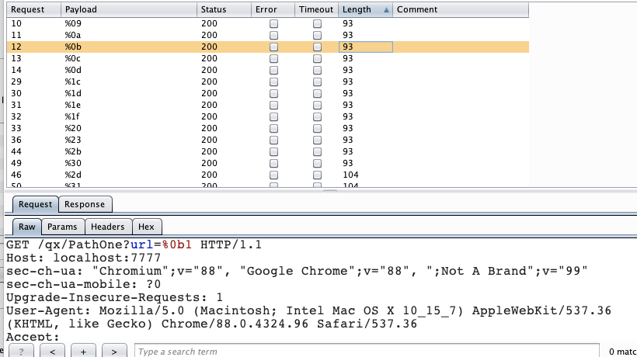Toggle Timeout checkbox for payload %1e

point(317,105)
